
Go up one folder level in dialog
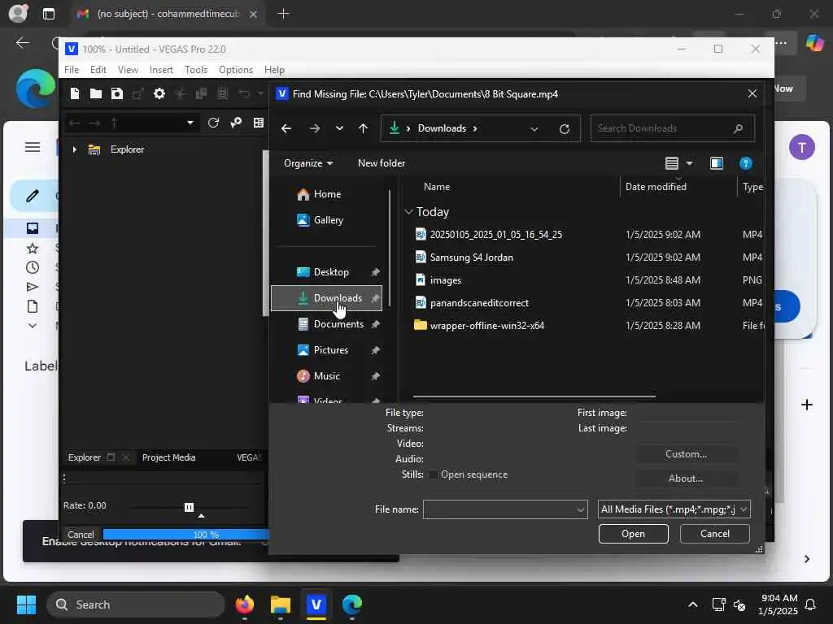coord(363,128)
